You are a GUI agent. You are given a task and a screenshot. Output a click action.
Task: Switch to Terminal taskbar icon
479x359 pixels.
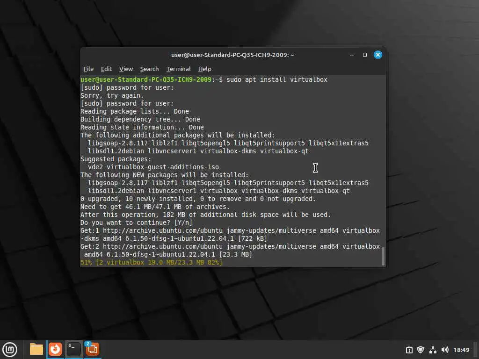(74, 349)
